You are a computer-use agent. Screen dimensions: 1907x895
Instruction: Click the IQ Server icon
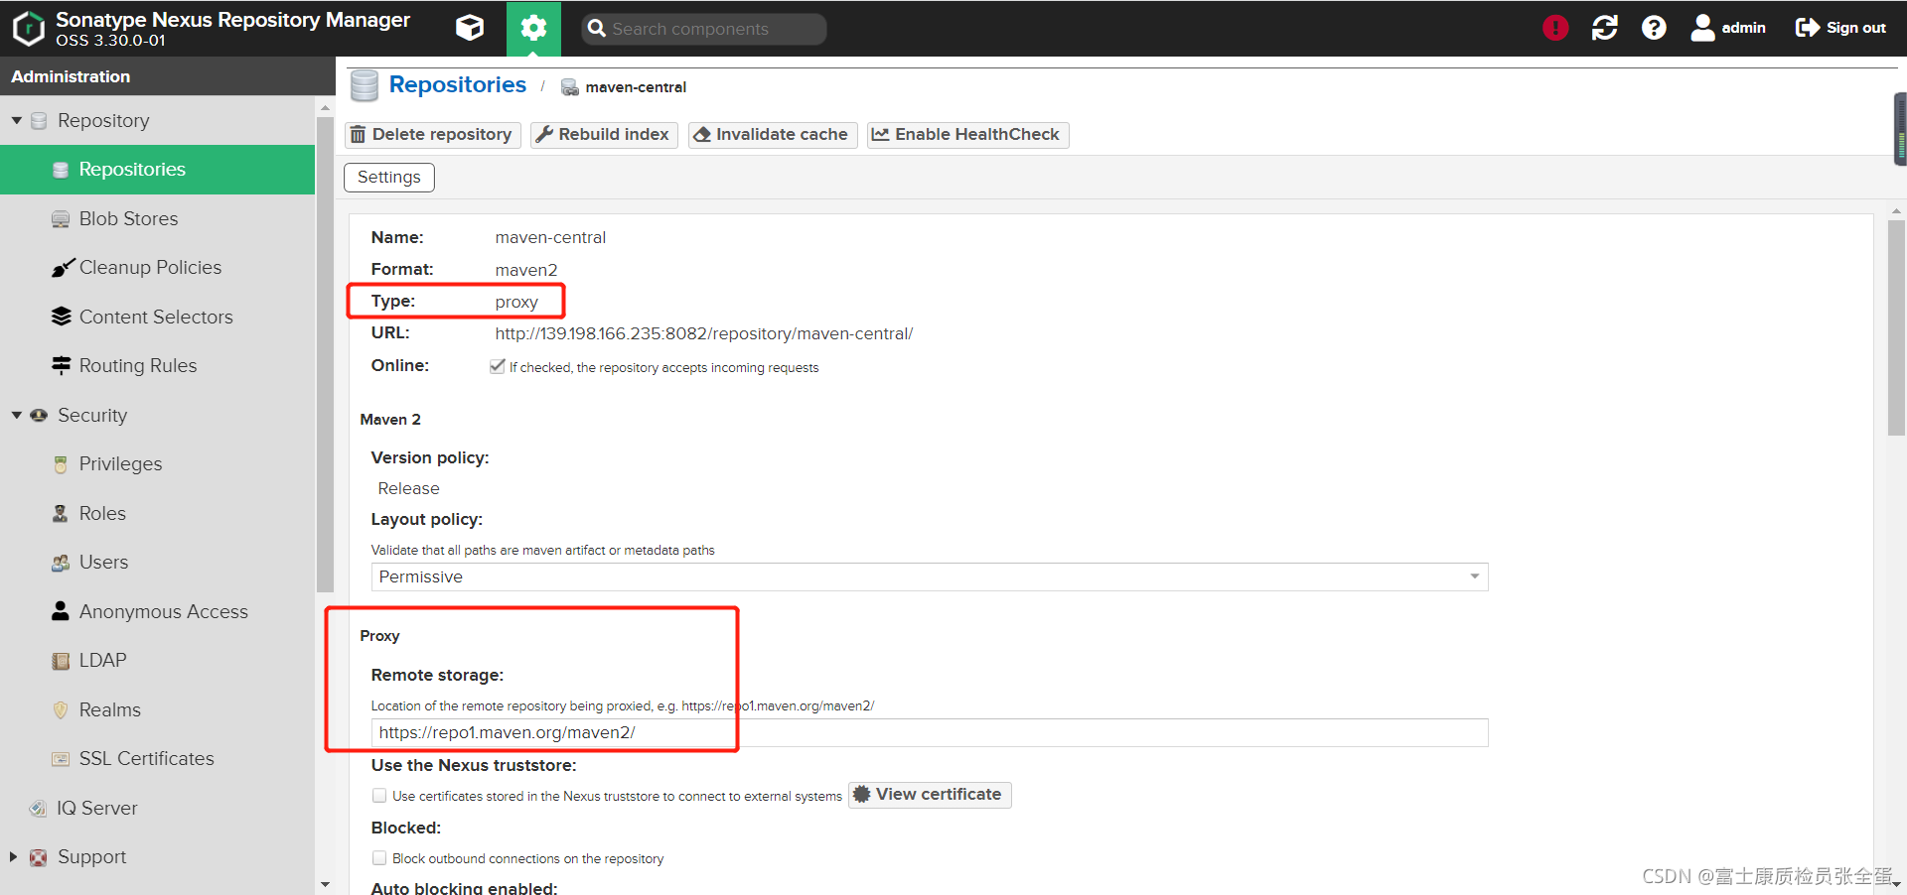tap(38, 809)
